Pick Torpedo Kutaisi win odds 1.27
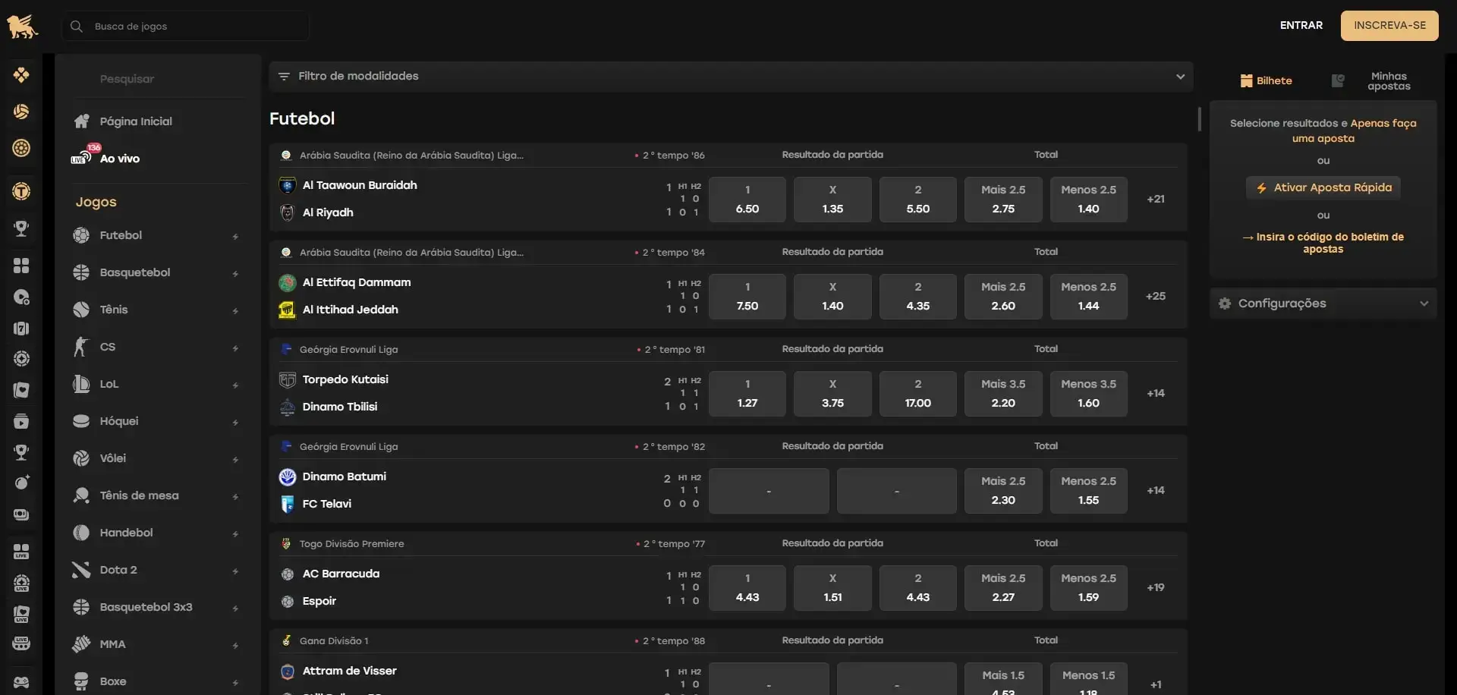 pyautogui.click(x=747, y=394)
